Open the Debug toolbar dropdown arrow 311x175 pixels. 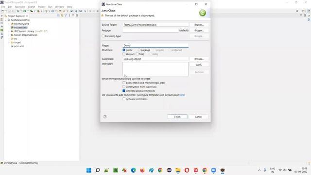pyautogui.click(x=21, y=11)
